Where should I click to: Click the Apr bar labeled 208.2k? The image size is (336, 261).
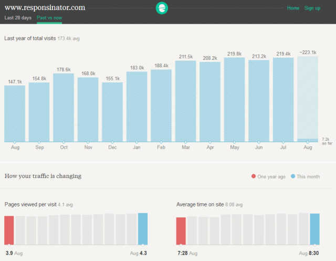(x=210, y=102)
